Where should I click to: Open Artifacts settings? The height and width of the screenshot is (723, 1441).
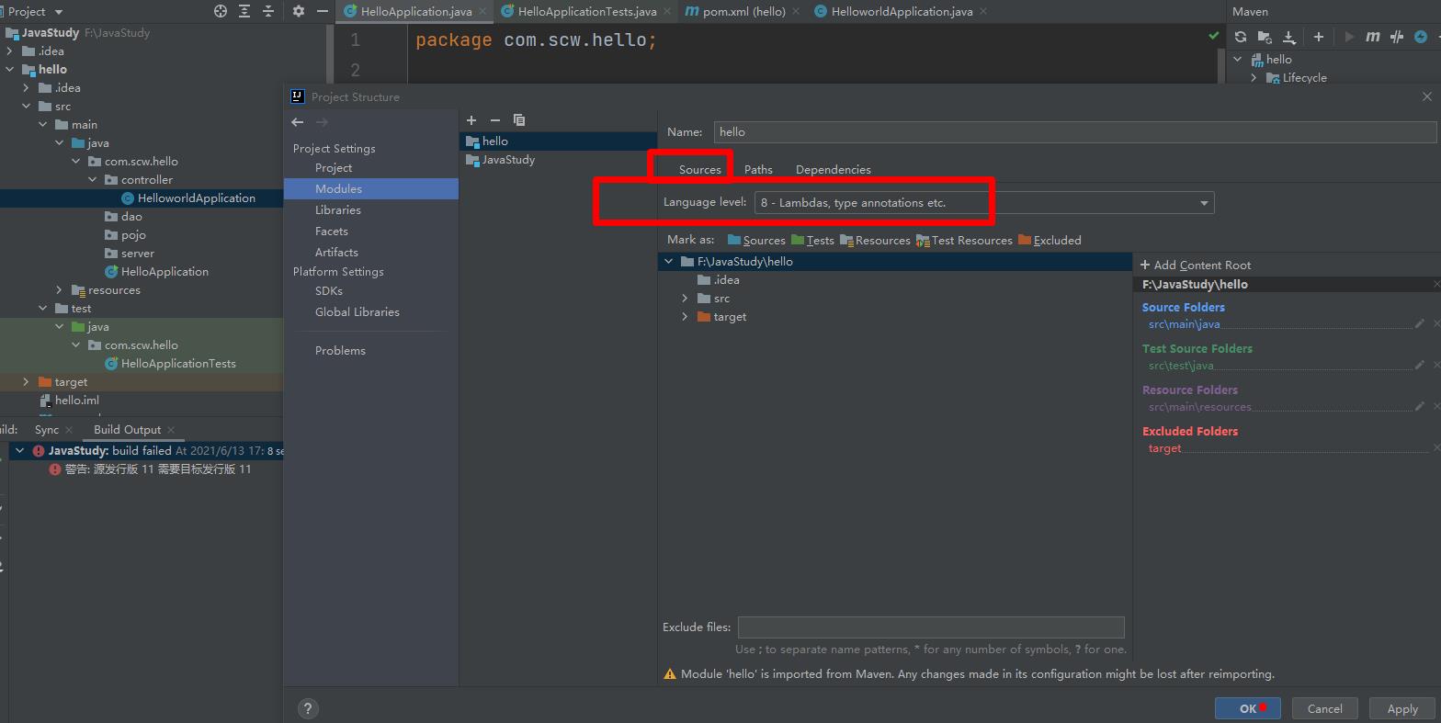point(336,253)
